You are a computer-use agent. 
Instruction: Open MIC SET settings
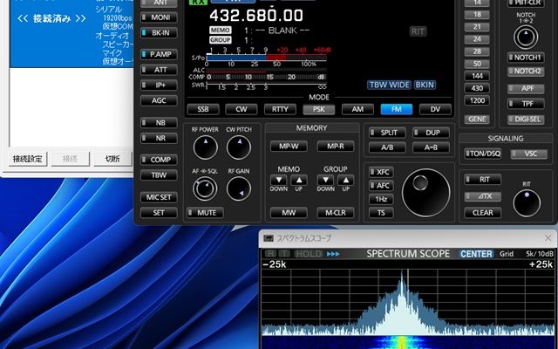(159, 197)
